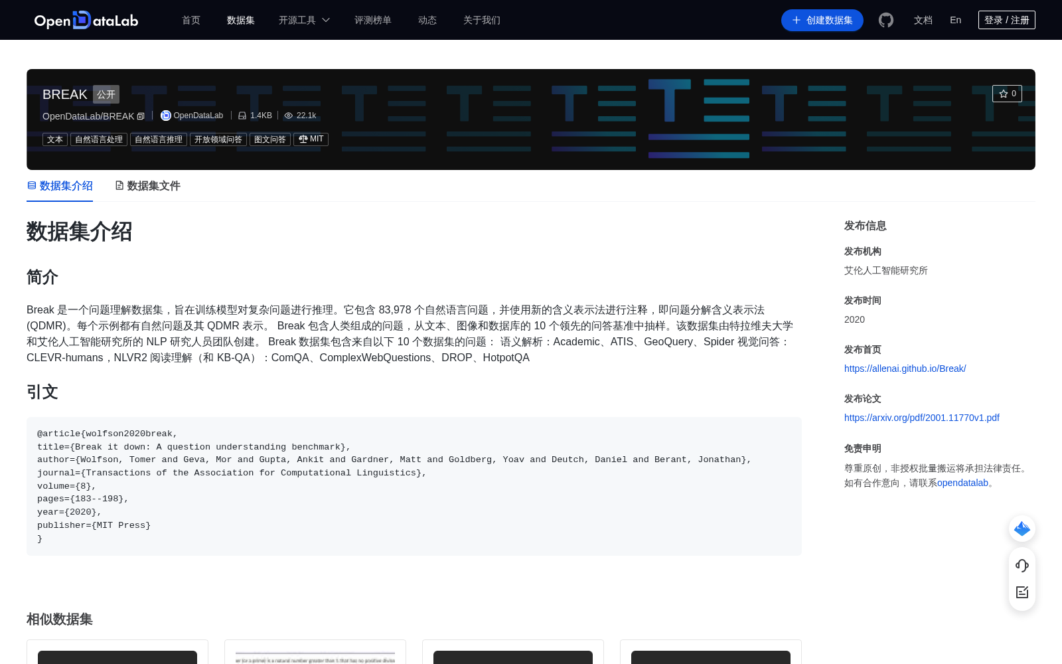Click the 公开 visibility badge

(106, 94)
